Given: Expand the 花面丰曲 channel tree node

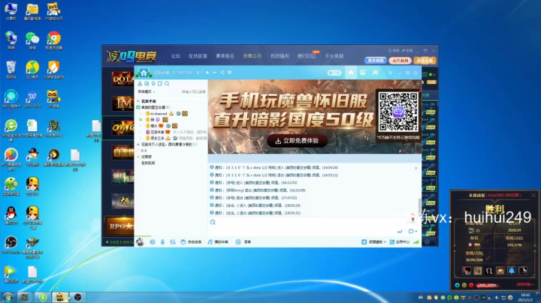Looking at the screenshot, I should coord(138,101).
